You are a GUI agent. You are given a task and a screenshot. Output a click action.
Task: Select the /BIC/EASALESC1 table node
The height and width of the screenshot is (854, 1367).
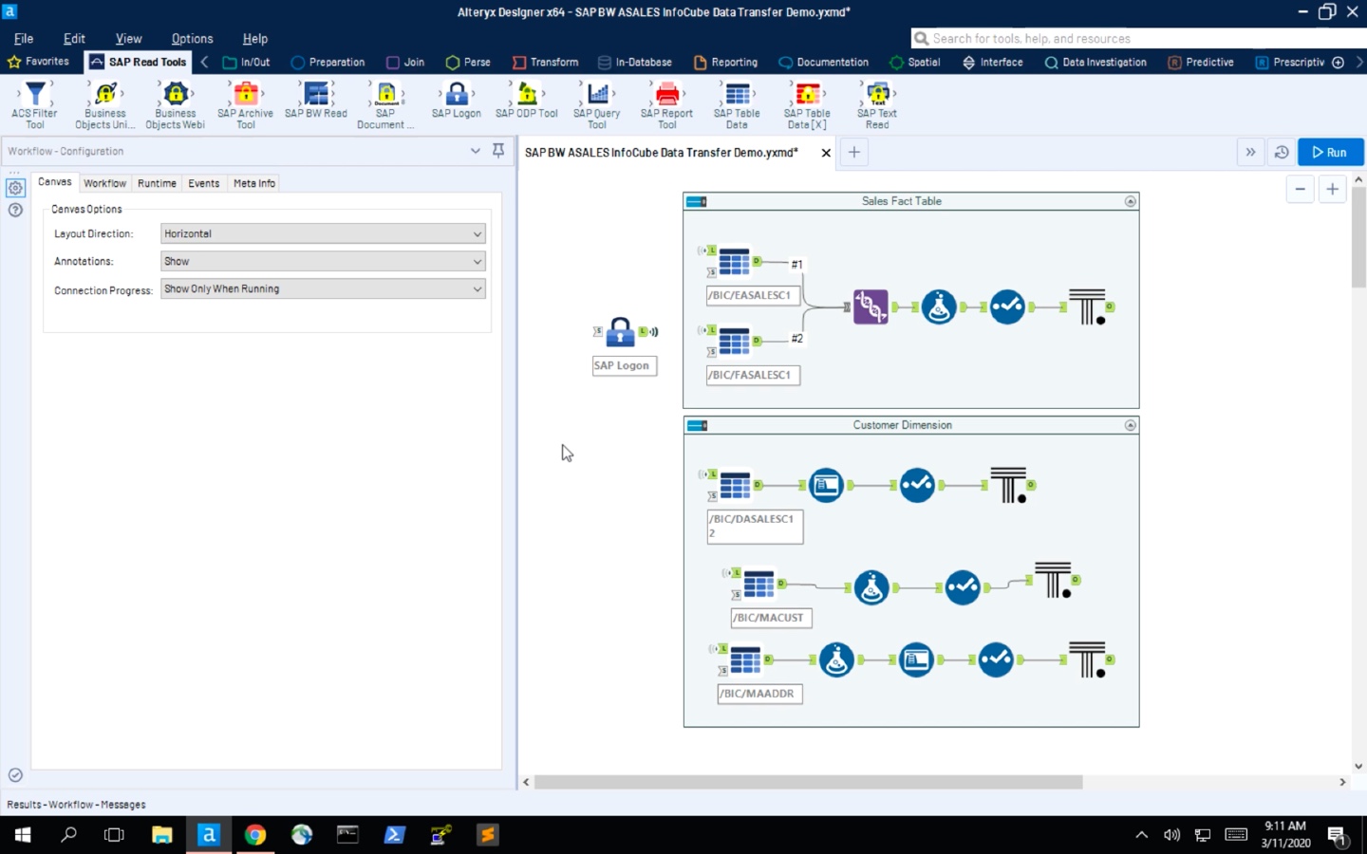734,262
